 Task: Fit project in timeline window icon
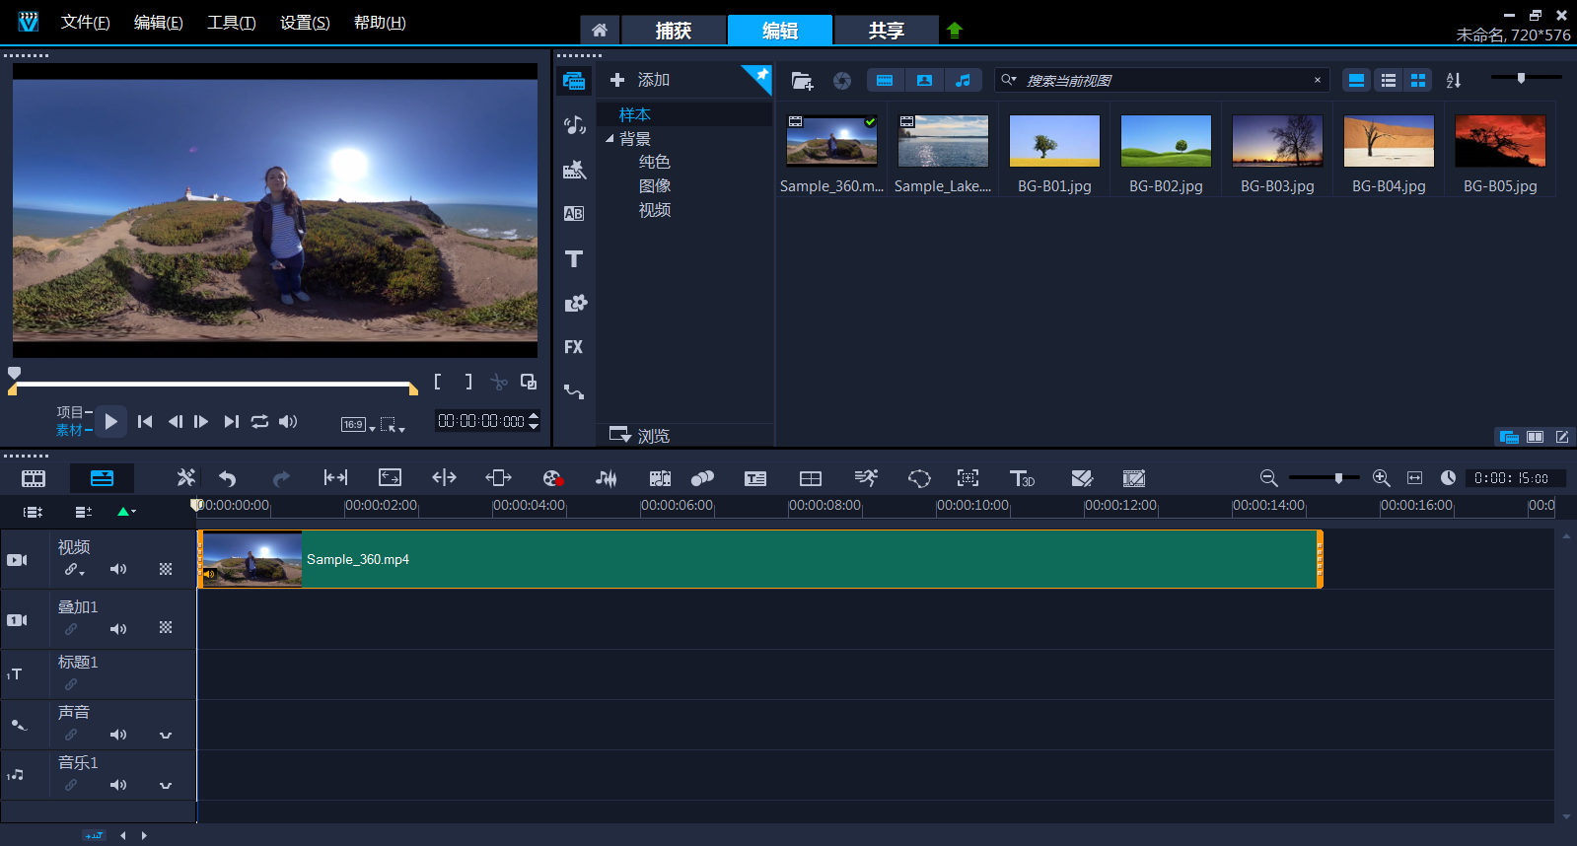1414,478
